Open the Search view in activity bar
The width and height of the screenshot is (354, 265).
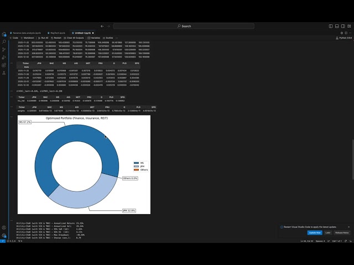tap(4, 41)
